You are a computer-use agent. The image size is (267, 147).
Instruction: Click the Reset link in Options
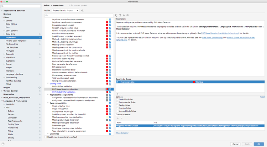[x=262, y=97]
